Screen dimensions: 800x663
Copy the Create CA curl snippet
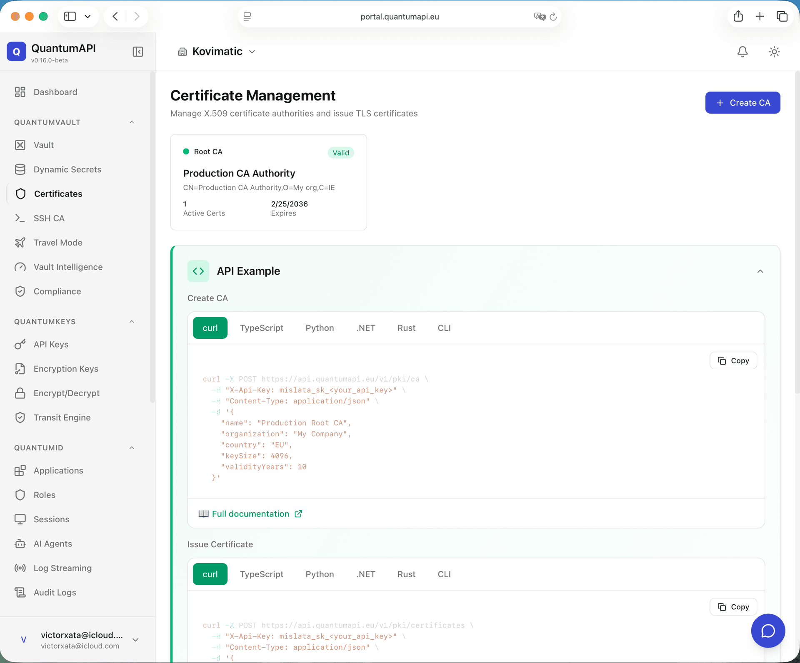pos(733,360)
